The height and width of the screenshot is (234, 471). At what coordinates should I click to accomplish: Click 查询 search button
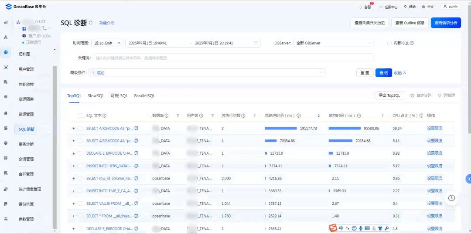point(384,73)
